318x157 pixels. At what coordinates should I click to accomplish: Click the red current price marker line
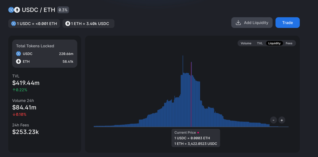coord(191,94)
